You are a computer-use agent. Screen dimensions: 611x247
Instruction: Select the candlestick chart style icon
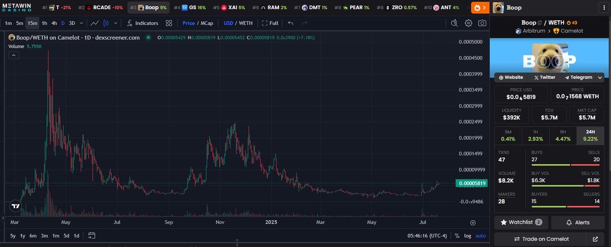pos(106,23)
